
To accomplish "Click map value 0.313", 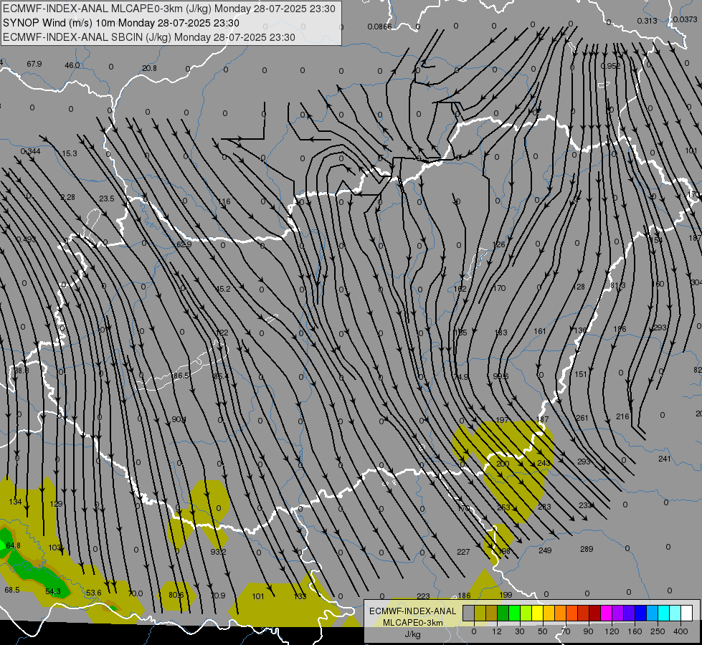I will click(x=647, y=21).
